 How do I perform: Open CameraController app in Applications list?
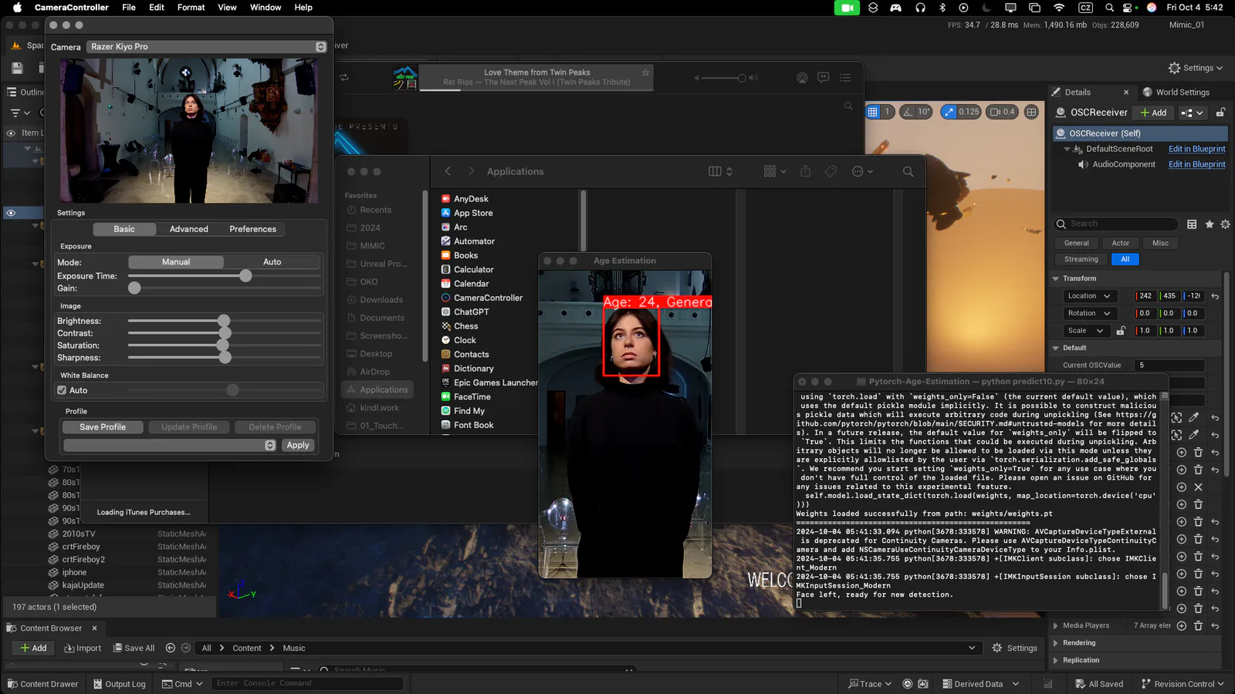click(x=488, y=298)
